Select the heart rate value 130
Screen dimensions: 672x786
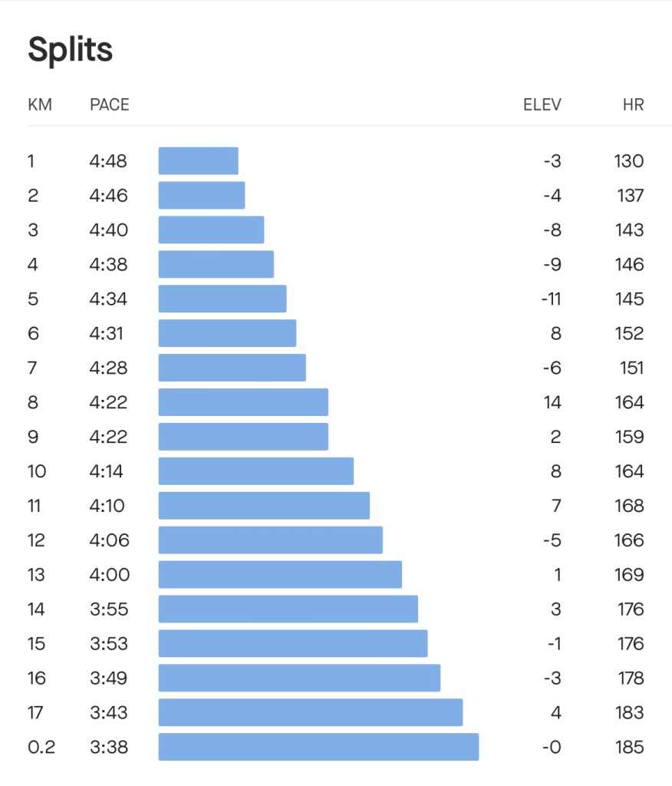coord(629,161)
